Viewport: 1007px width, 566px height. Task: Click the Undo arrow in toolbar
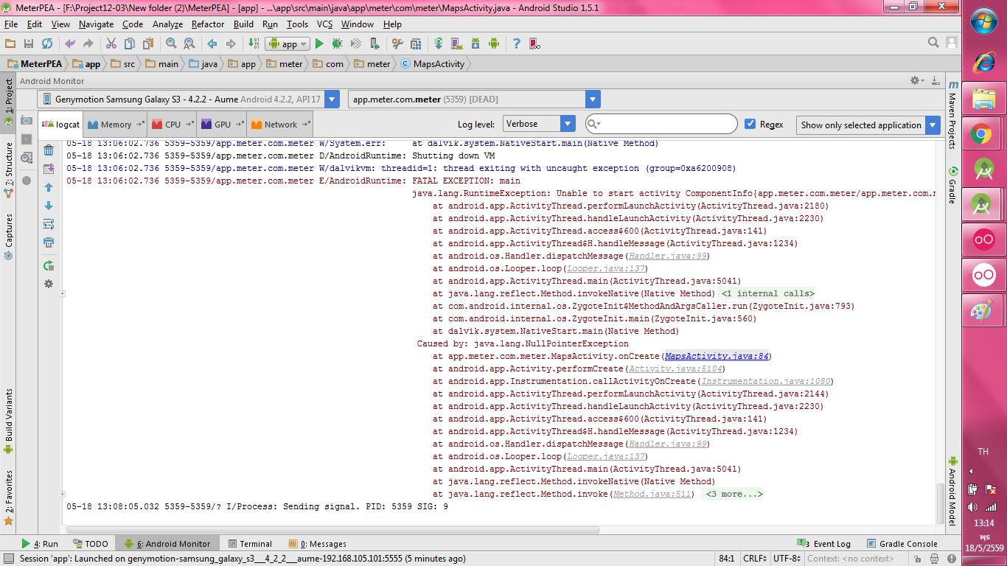coord(69,44)
